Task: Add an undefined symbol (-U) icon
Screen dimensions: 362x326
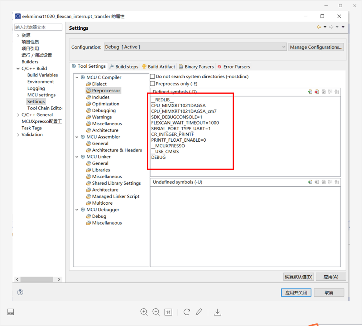Action: click(x=310, y=182)
